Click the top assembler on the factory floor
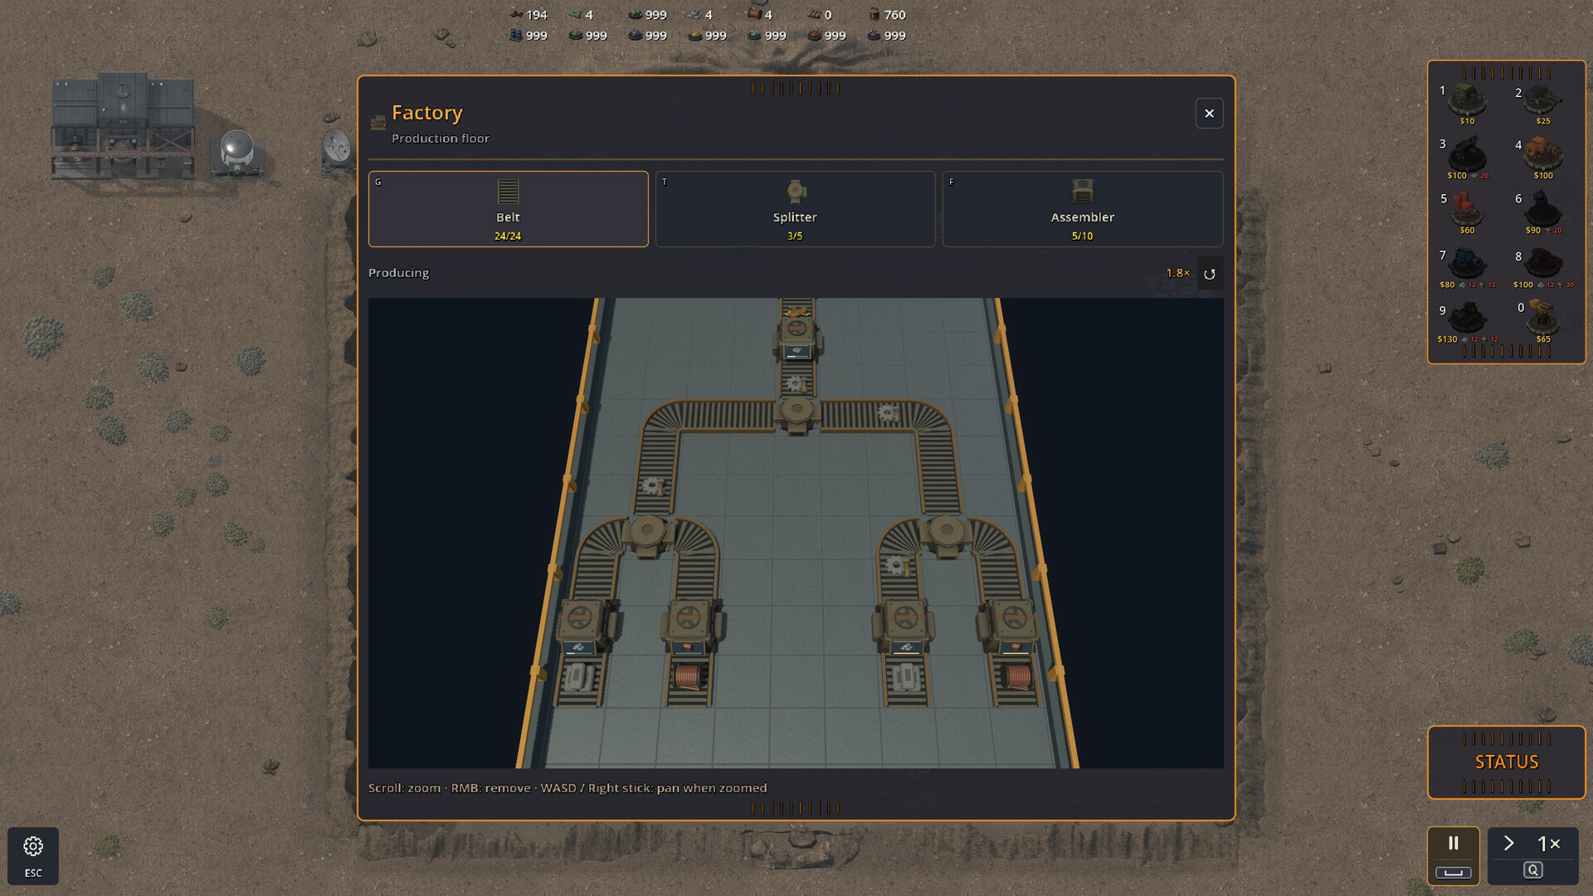This screenshot has width=1593, height=896. point(797,337)
